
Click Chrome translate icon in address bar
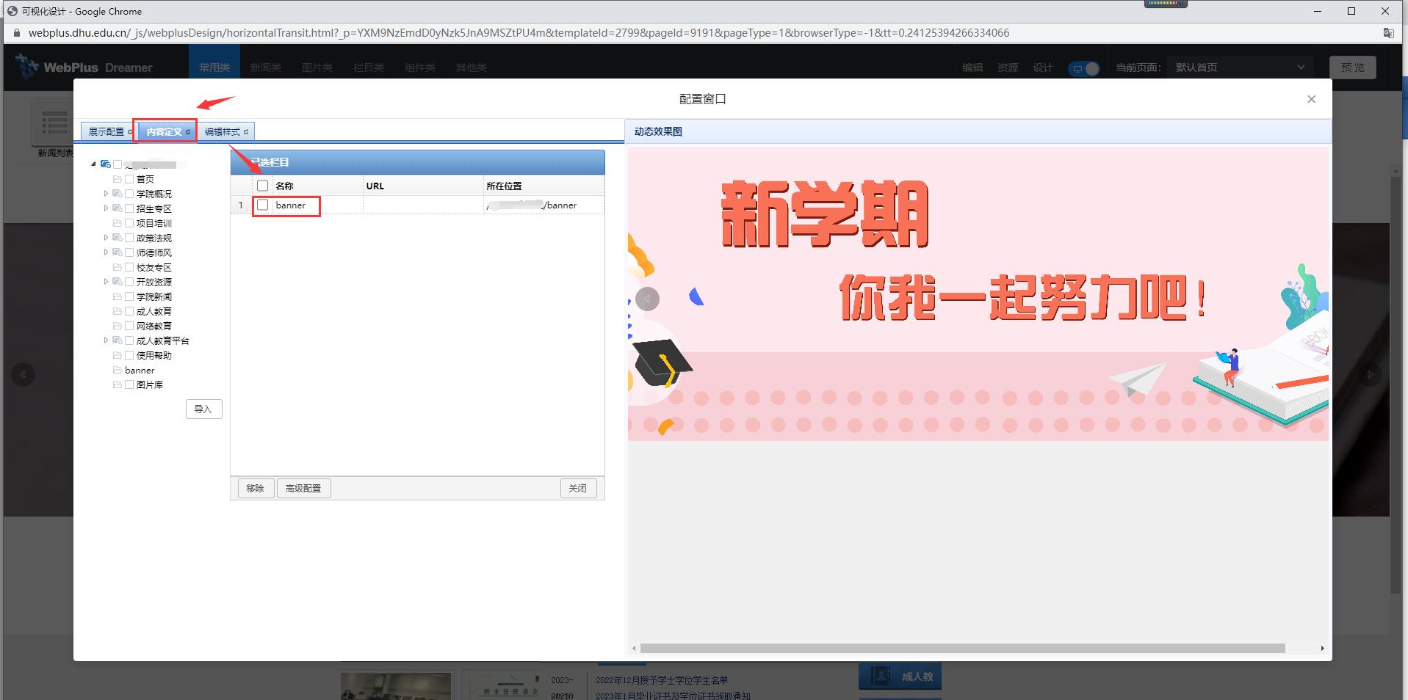[x=1388, y=33]
